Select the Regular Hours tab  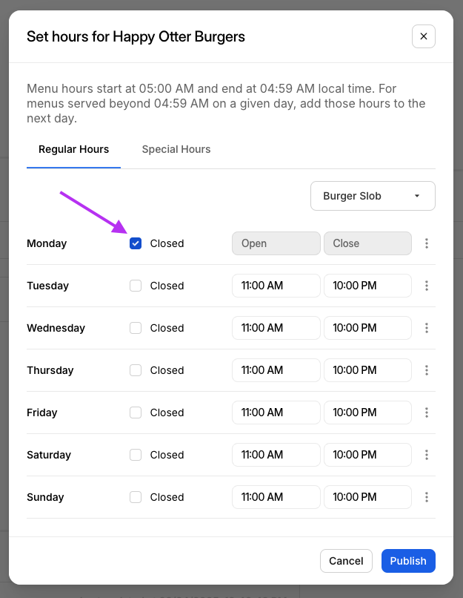pos(73,149)
